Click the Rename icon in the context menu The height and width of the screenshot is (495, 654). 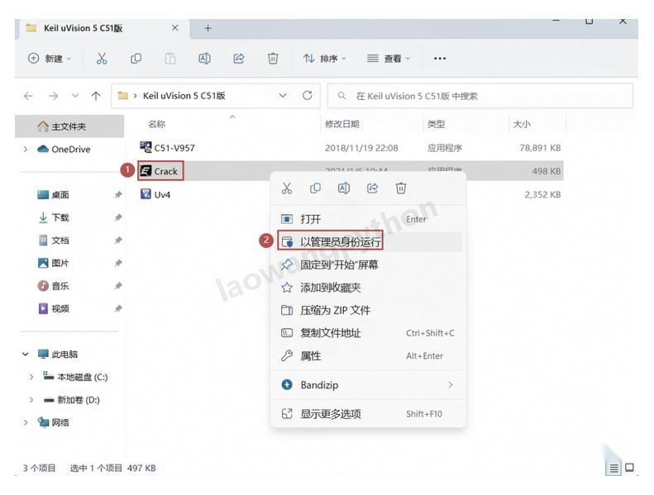pyautogui.click(x=344, y=188)
